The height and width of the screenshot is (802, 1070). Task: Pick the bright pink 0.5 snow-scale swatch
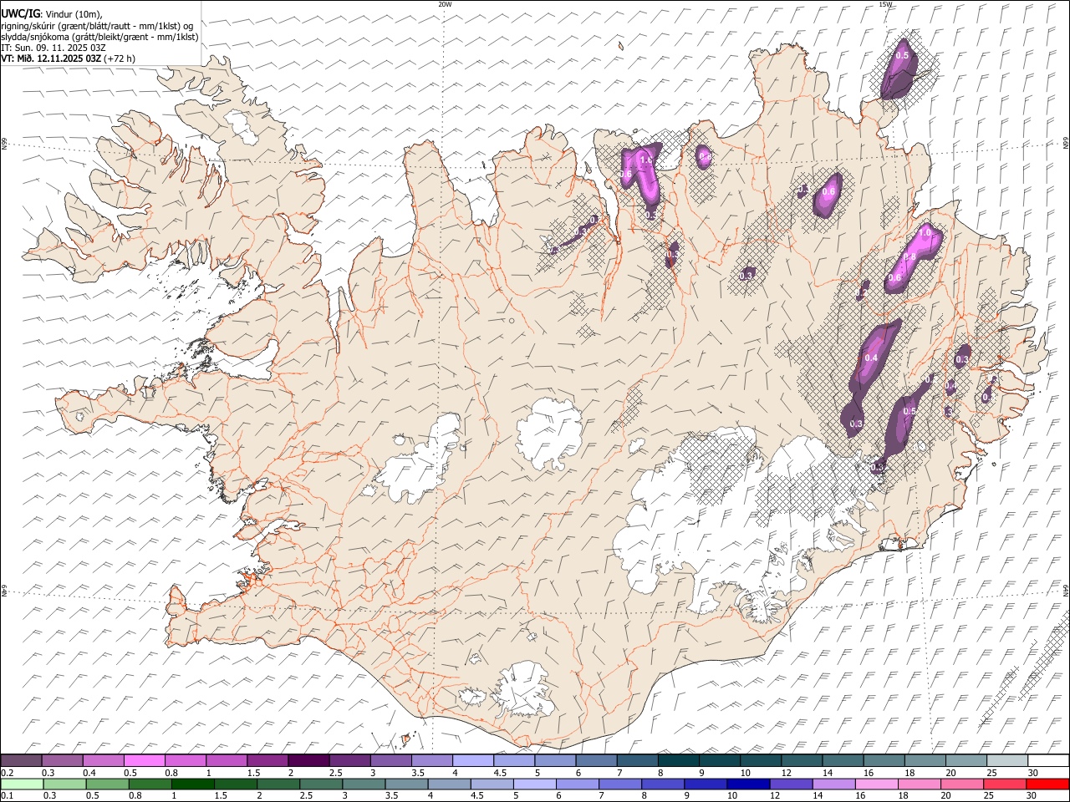click(144, 761)
